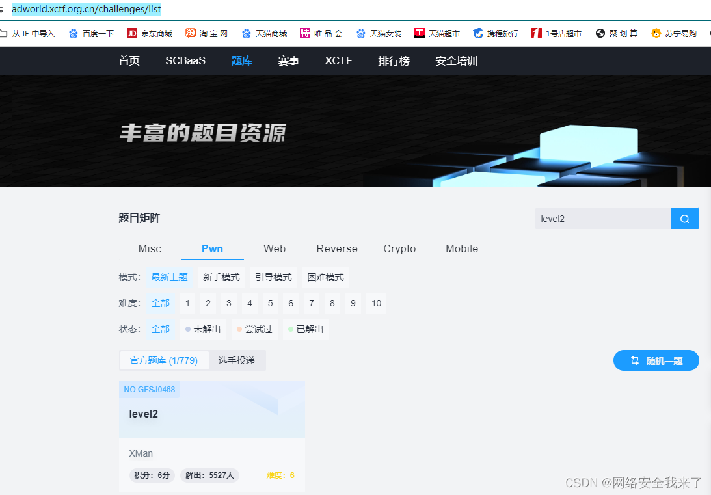Open XCTF in the navigation bar
Screen dimensions: 711x495
pos(338,60)
